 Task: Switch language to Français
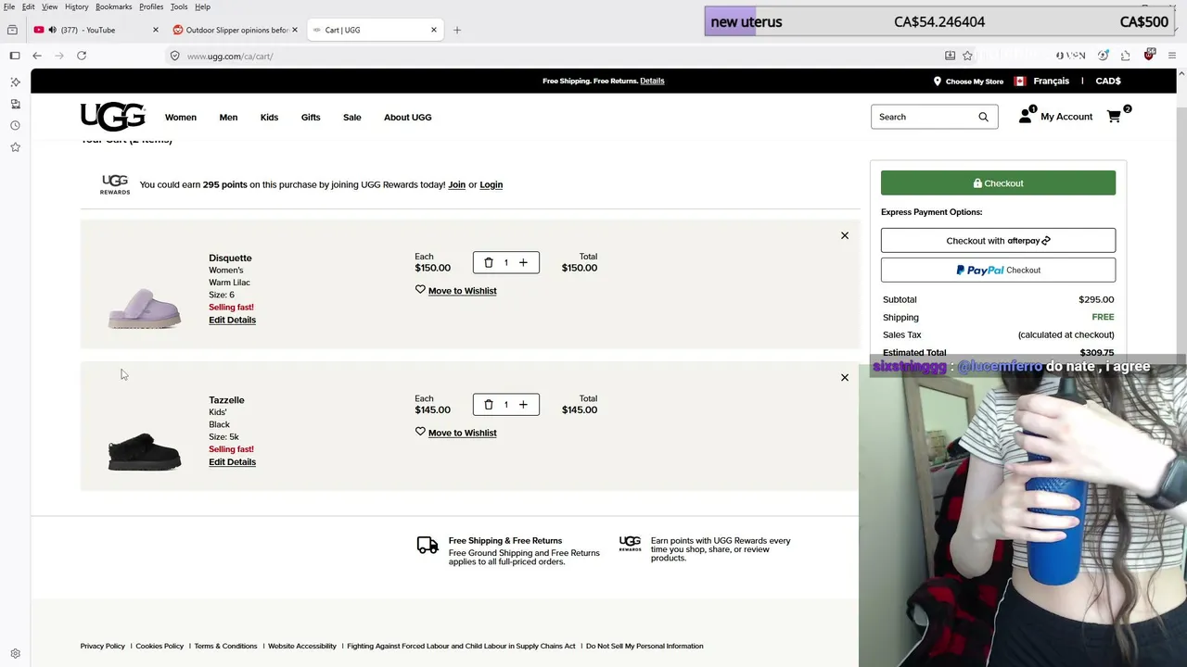pyautogui.click(x=1052, y=81)
